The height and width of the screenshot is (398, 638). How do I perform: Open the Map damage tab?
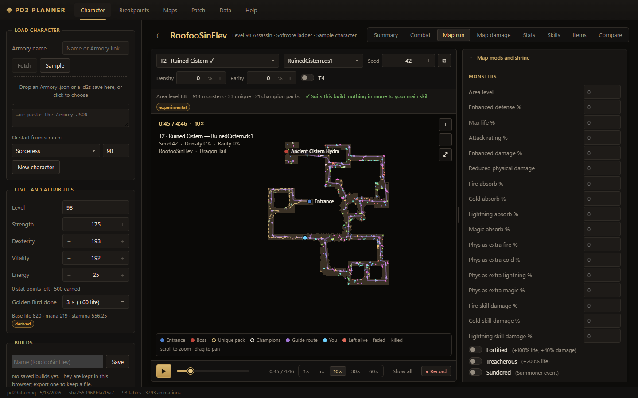pos(494,35)
